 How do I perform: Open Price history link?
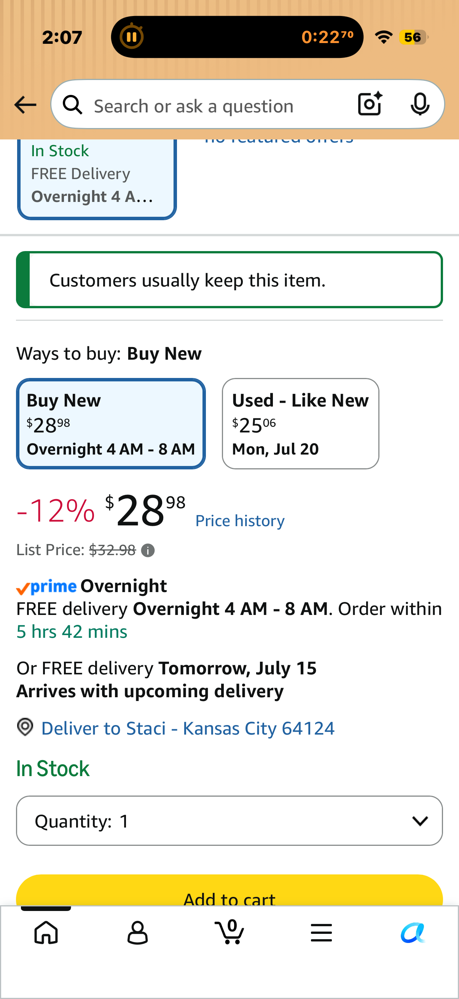click(240, 521)
